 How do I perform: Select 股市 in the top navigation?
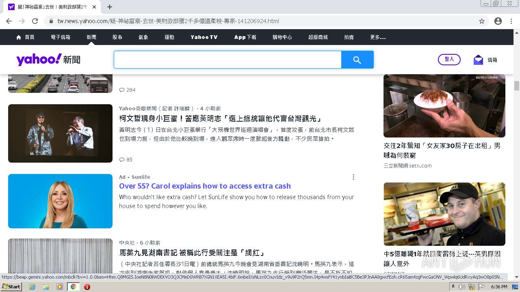click(117, 37)
